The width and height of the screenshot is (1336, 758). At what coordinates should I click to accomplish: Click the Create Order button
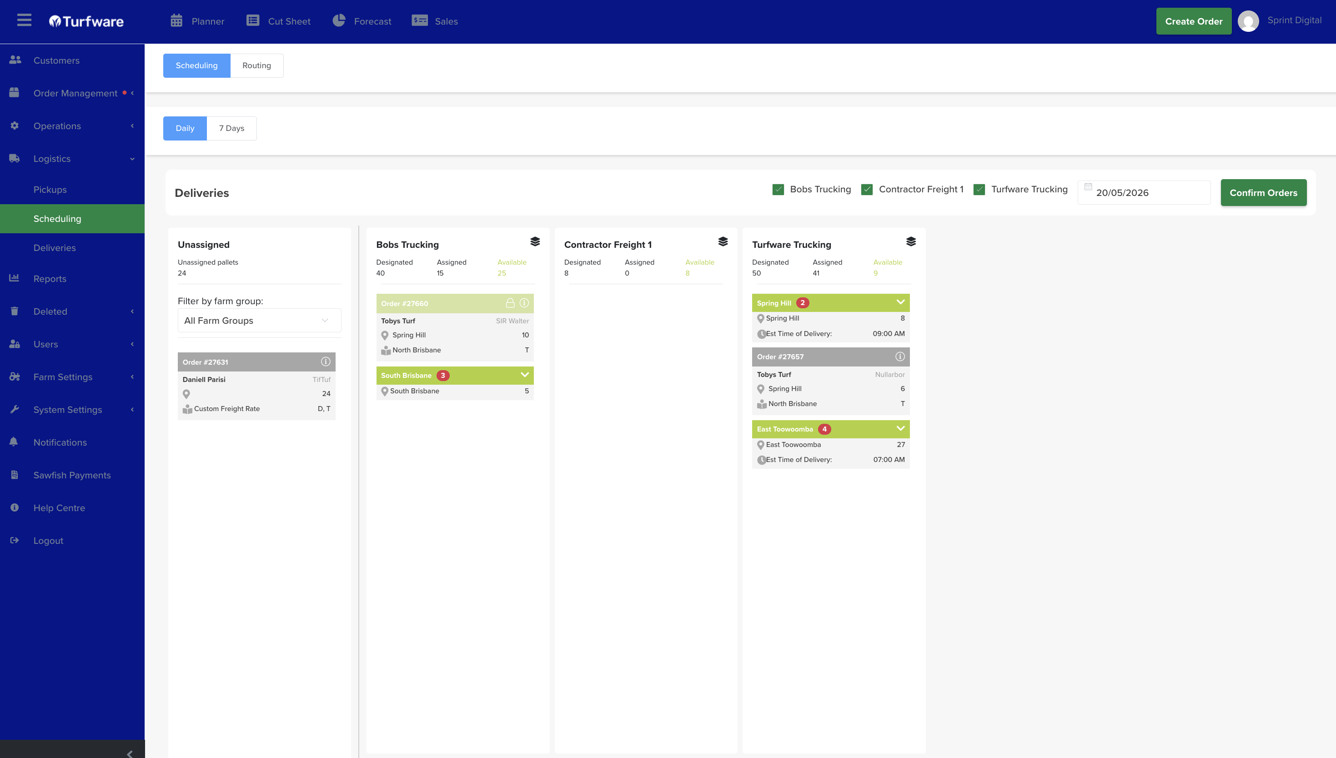(1193, 21)
